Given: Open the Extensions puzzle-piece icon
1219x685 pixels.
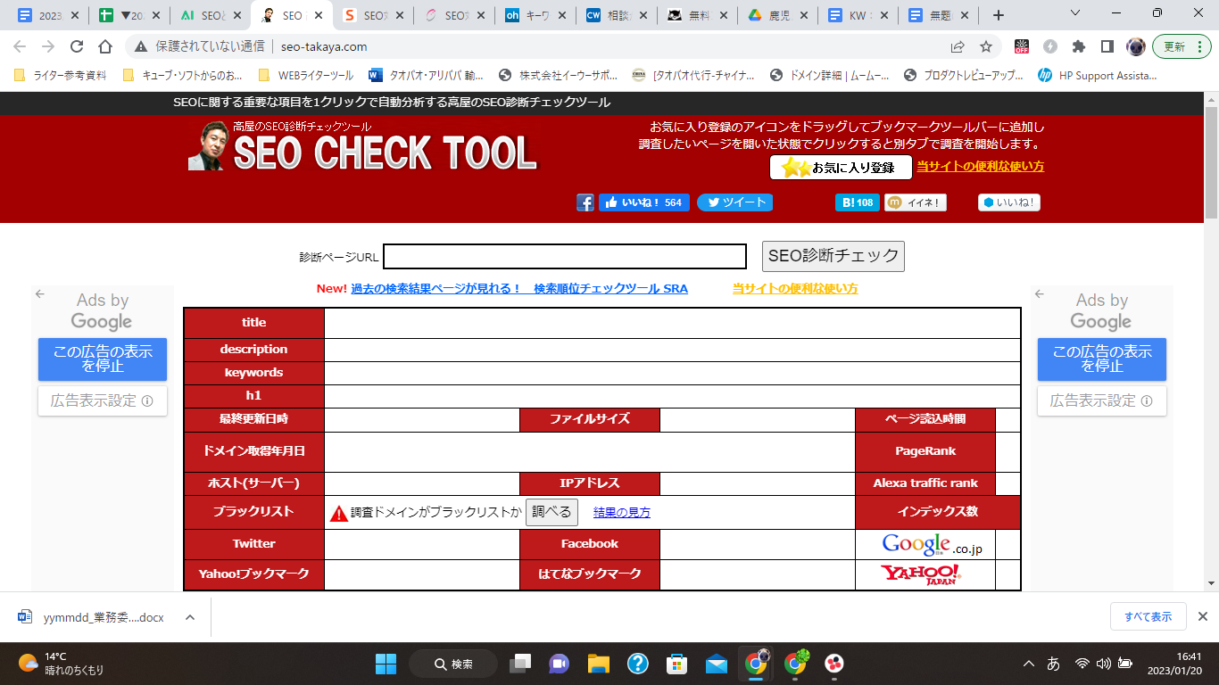Looking at the screenshot, I should [x=1079, y=46].
